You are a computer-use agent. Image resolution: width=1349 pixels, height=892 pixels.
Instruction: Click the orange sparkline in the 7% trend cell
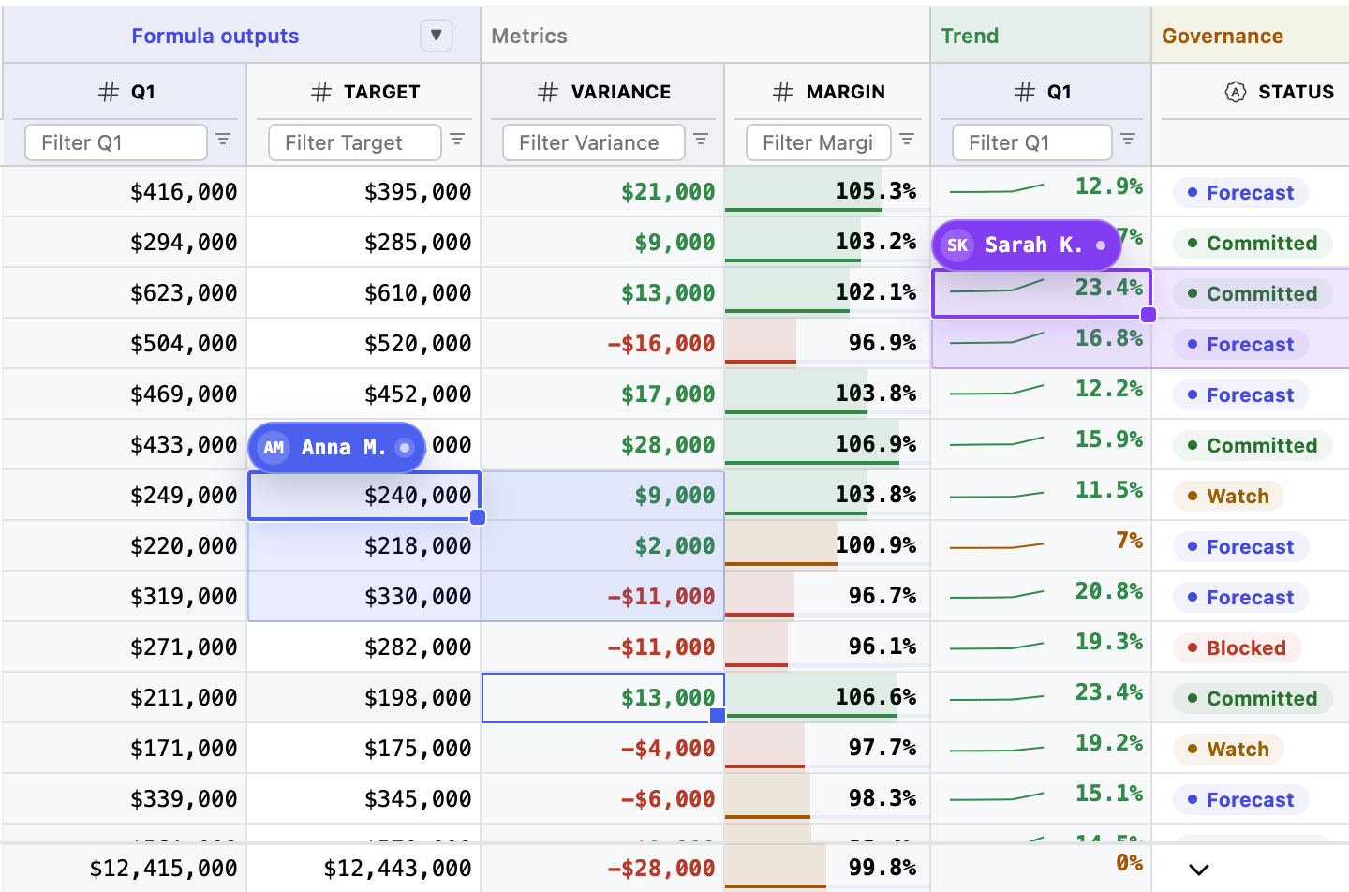tap(997, 545)
